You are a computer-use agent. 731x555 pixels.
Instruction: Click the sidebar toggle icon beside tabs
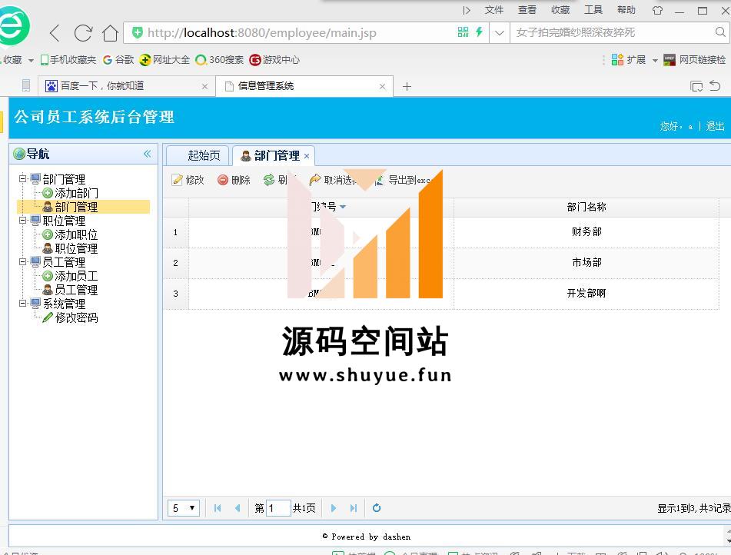pos(26,85)
